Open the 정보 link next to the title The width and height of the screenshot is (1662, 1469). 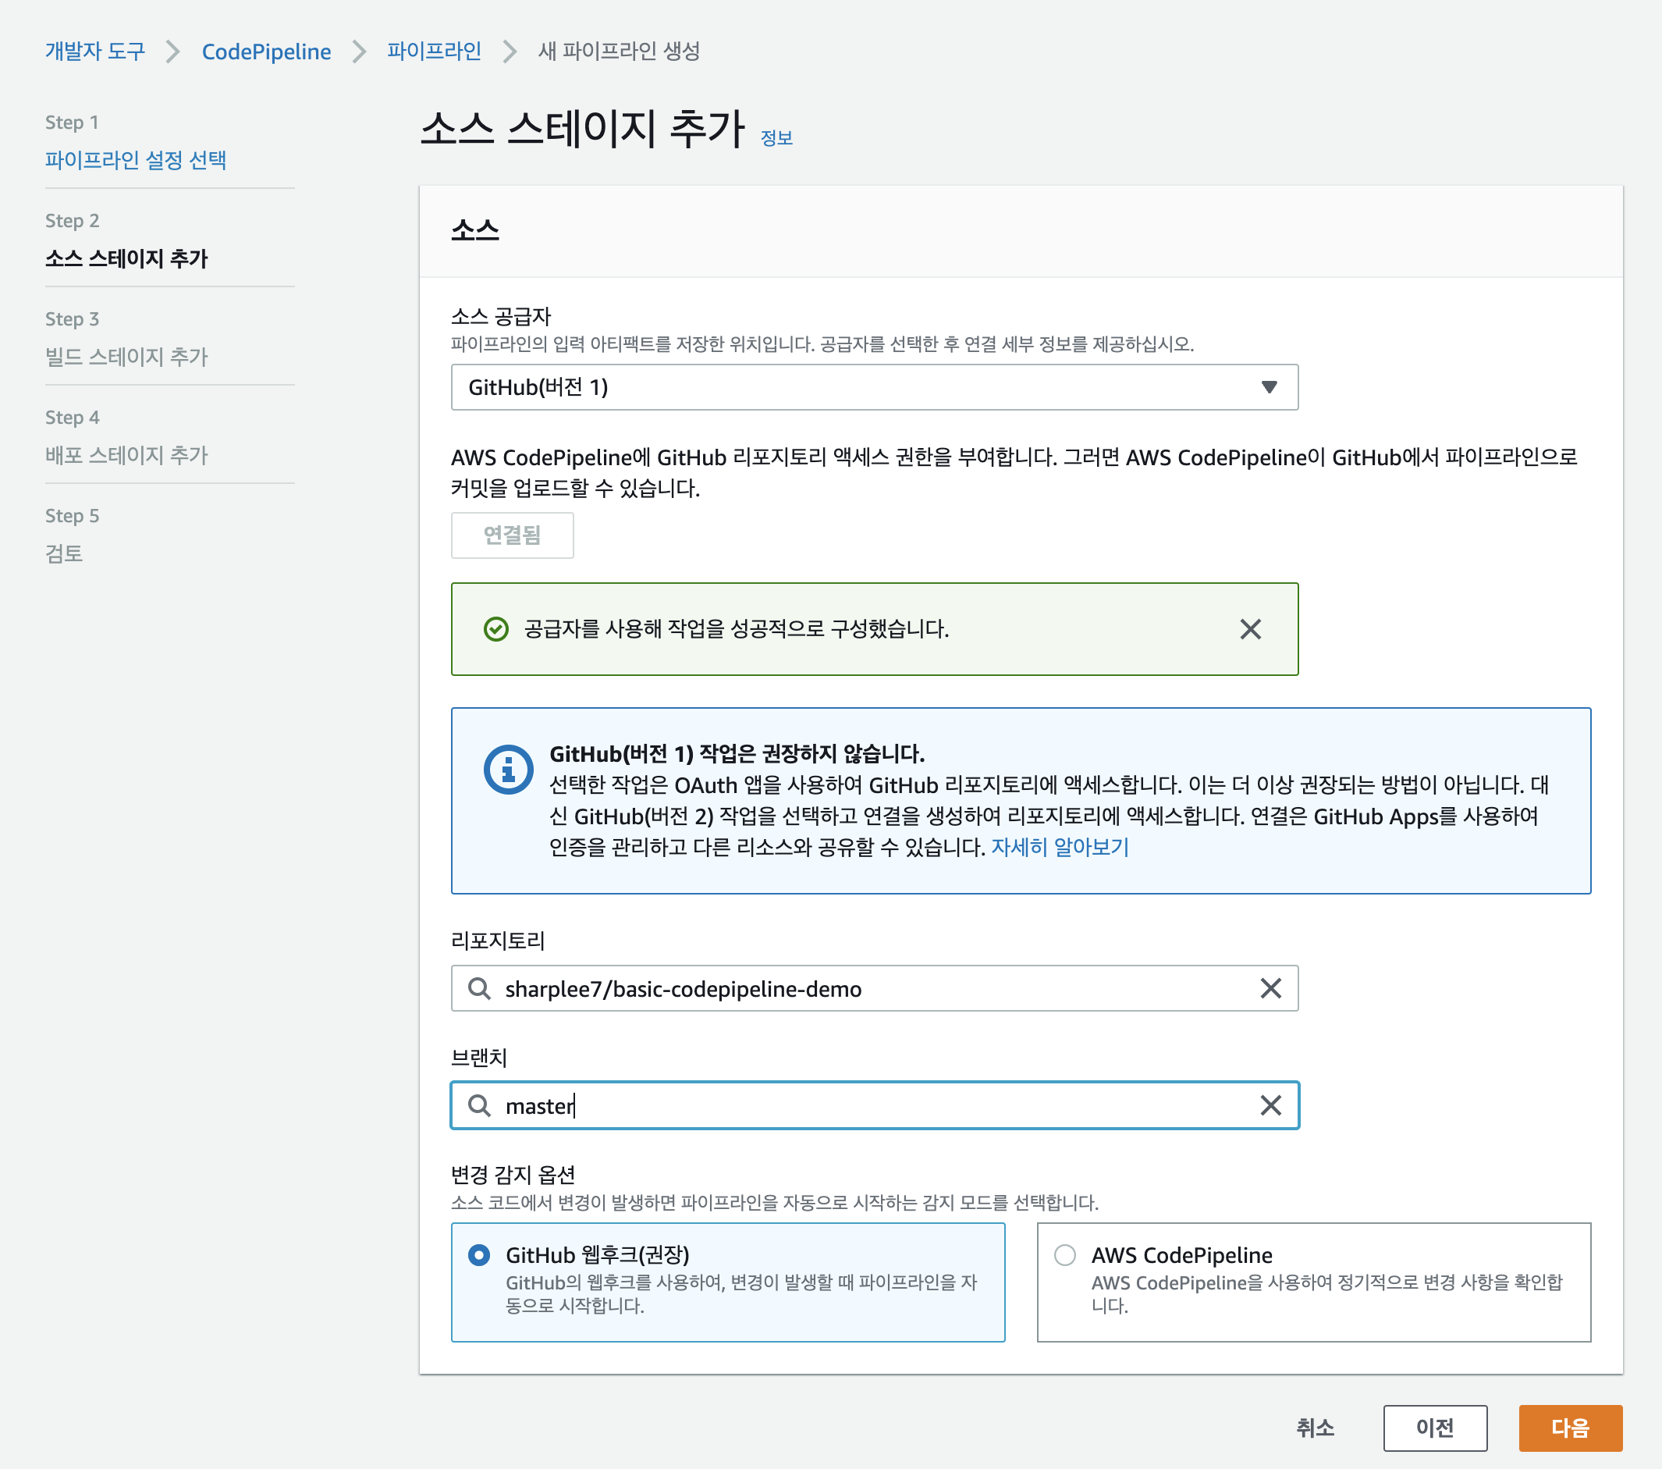click(x=776, y=138)
